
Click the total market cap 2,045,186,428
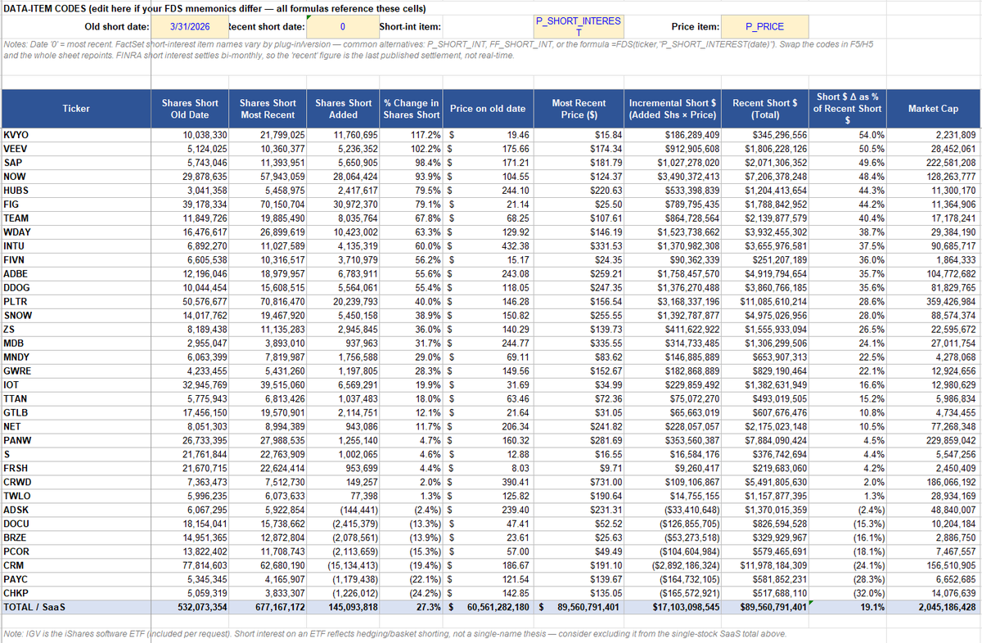tap(933, 607)
